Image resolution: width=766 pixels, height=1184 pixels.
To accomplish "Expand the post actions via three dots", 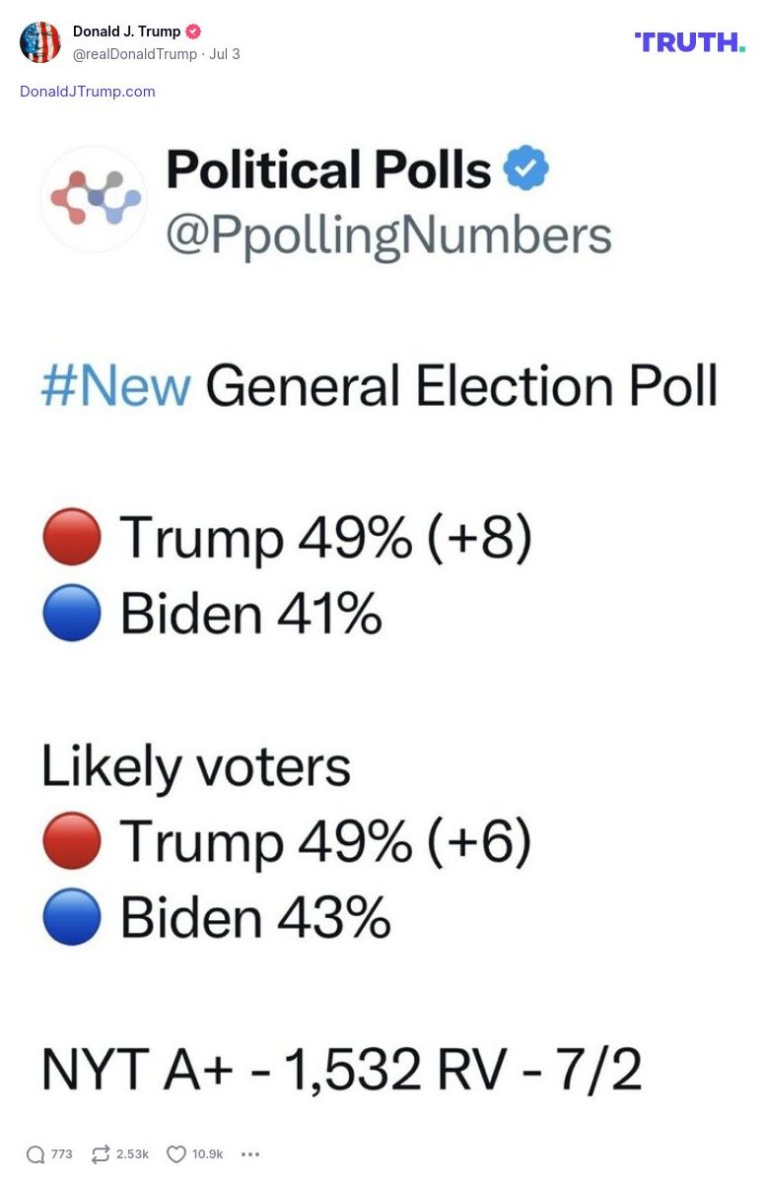I will click(x=249, y=1154).
